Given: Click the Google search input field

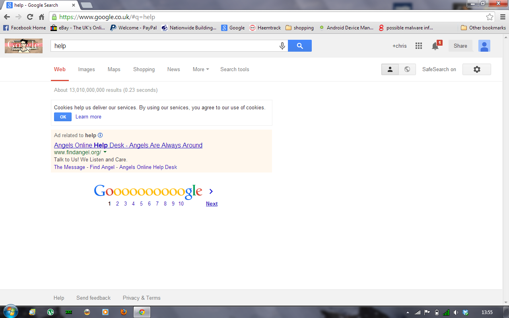Looking at the screenshot, I should (x=165, y=46).
